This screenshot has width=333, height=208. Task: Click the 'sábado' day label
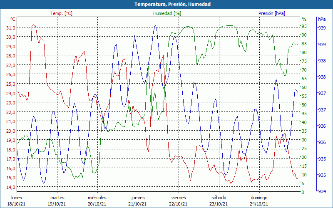(219, 198)
